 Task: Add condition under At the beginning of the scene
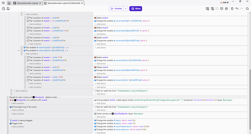18,110
